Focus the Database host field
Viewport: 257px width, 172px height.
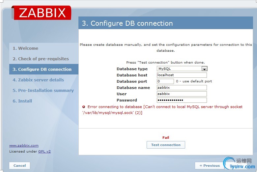(x=182, y=75)
